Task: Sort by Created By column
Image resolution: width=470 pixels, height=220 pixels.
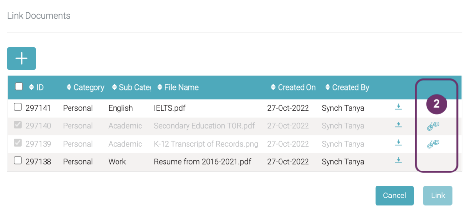Action: (347, 87)
